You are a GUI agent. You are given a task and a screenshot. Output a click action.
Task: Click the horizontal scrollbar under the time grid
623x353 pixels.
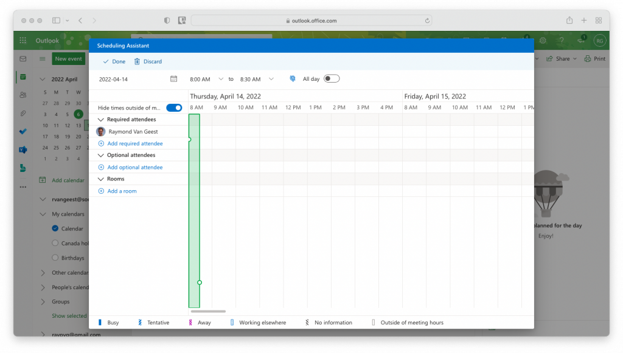[x=208, y=312]
